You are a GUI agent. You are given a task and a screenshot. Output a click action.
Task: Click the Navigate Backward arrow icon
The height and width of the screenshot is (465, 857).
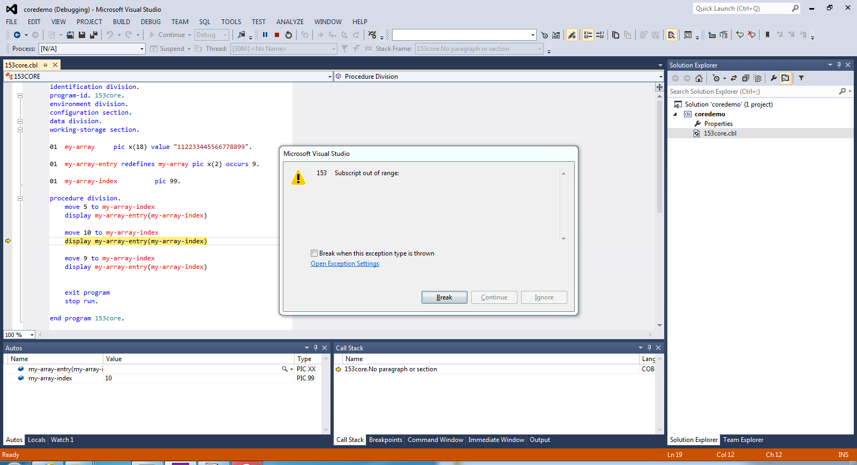17,35
